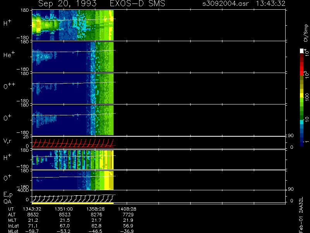Screen dimensions: 310x233
Task: Click the MLat value "-53.2"
Action: 64,231
